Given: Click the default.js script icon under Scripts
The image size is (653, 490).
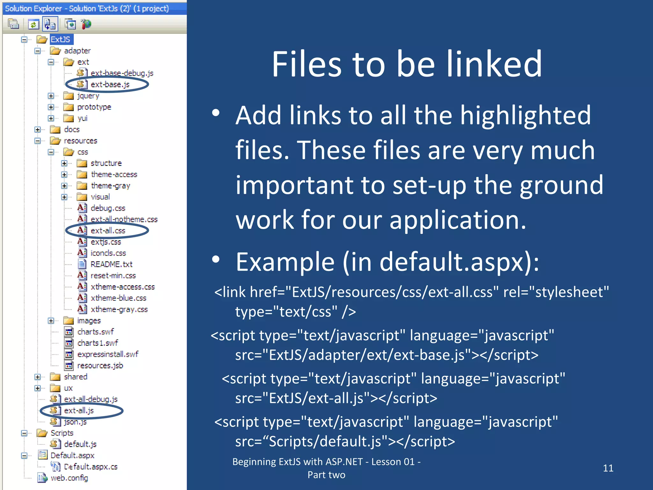Looking at the screenshot, I should [x=55, y=444].
